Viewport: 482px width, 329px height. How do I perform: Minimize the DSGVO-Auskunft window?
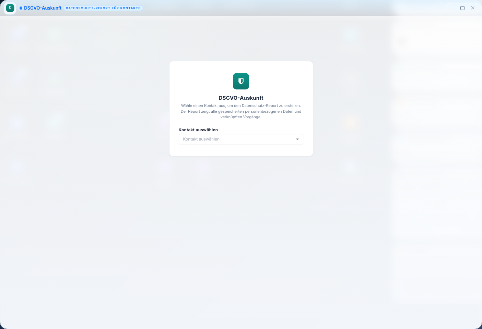pyautogui.click(x=452, y=8)
